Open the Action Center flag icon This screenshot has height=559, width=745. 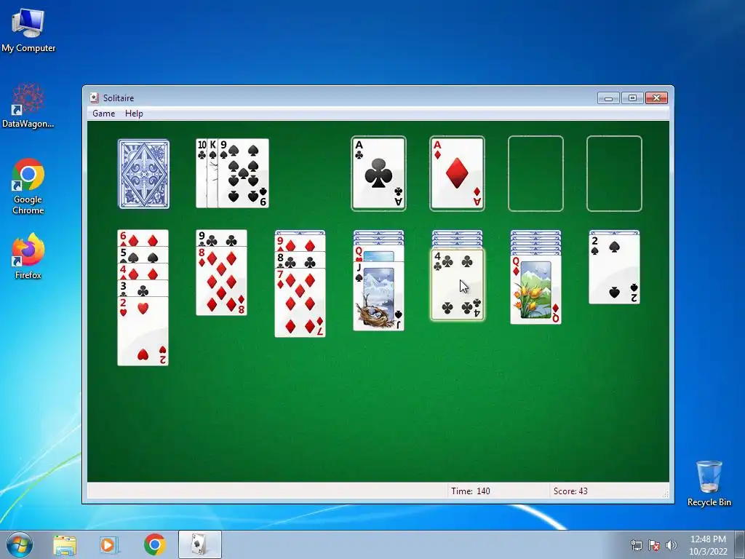tap(654, 545)
